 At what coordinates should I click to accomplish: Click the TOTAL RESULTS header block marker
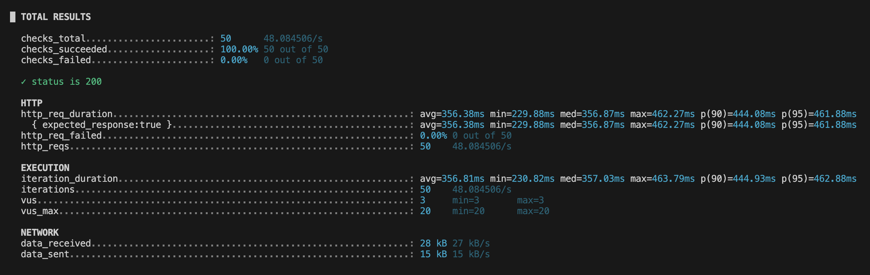coord(13,17)
